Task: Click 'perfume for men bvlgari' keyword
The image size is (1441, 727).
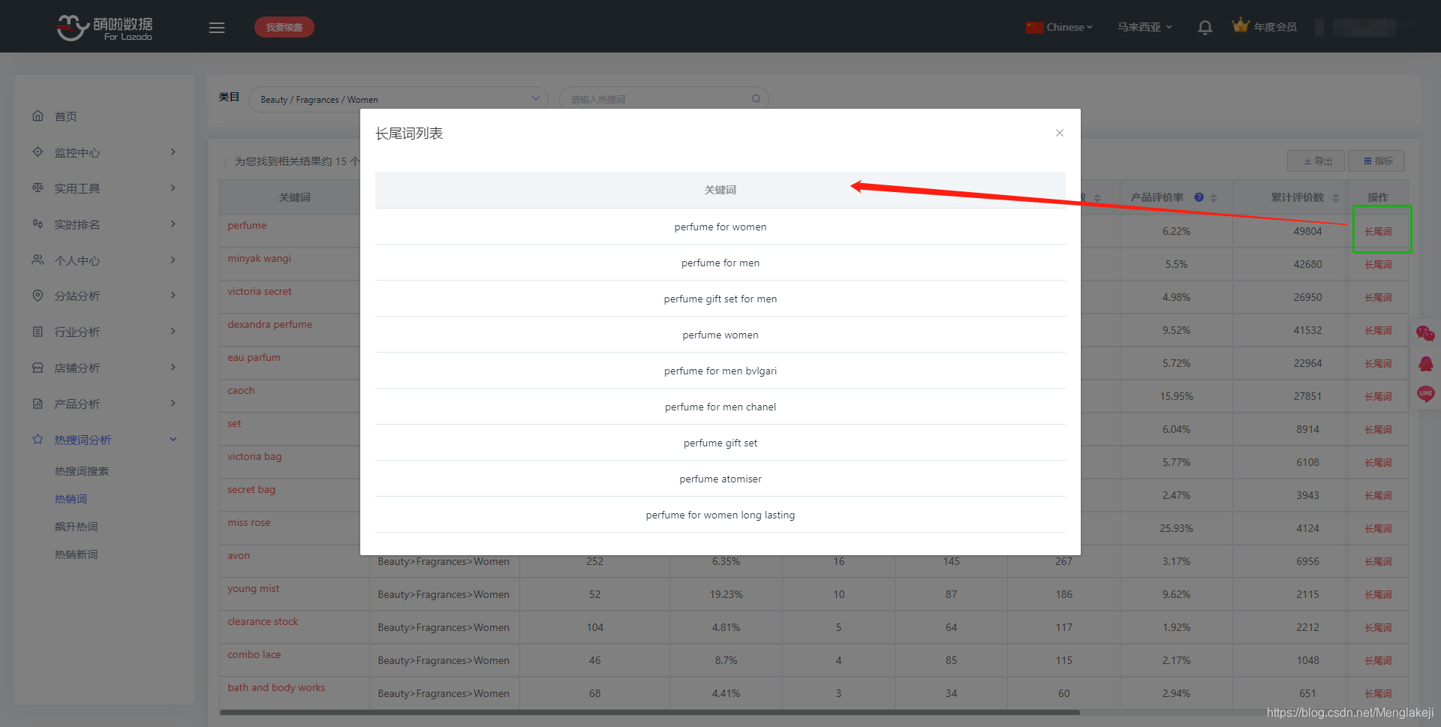Action: click(720, 371)
